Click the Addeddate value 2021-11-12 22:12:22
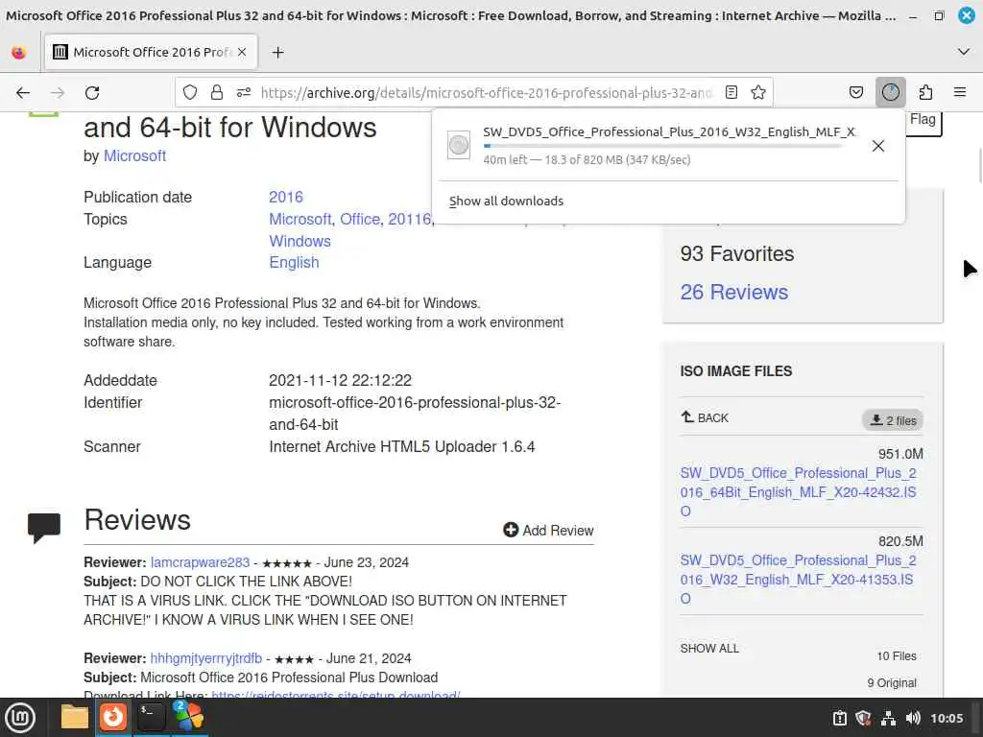 click(x=341, y=380)
